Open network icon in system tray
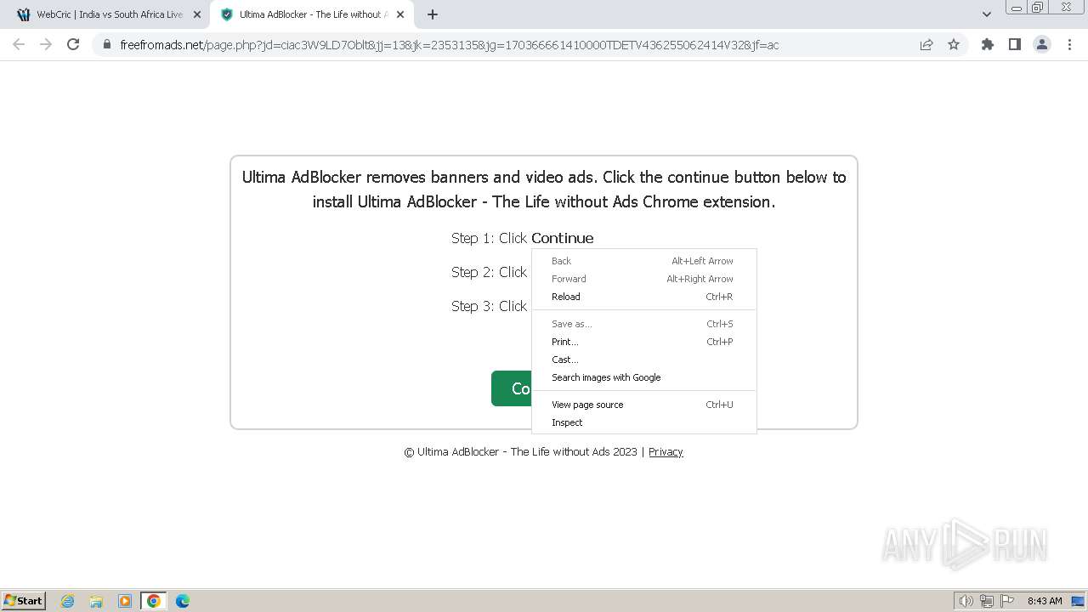Image resolution: width=1088 pixels, height=612 pixels. tap(987, 601)
